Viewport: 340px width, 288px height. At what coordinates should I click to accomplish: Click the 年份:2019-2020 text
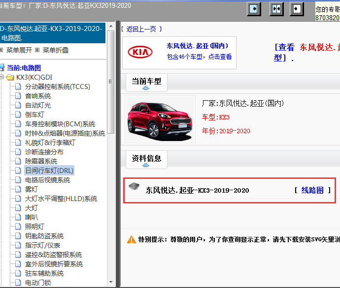(x=226, y=131)
